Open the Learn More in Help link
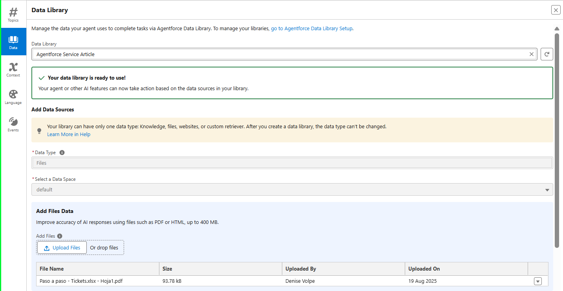 [69, 135]
